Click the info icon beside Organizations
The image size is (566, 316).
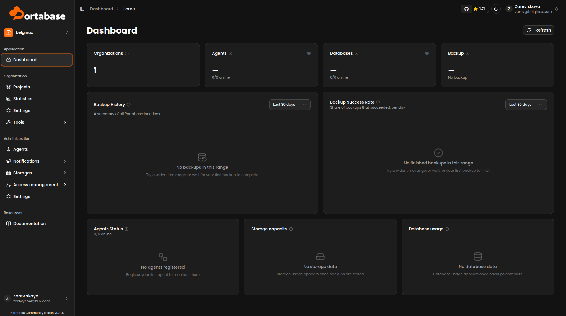point(127,53)
